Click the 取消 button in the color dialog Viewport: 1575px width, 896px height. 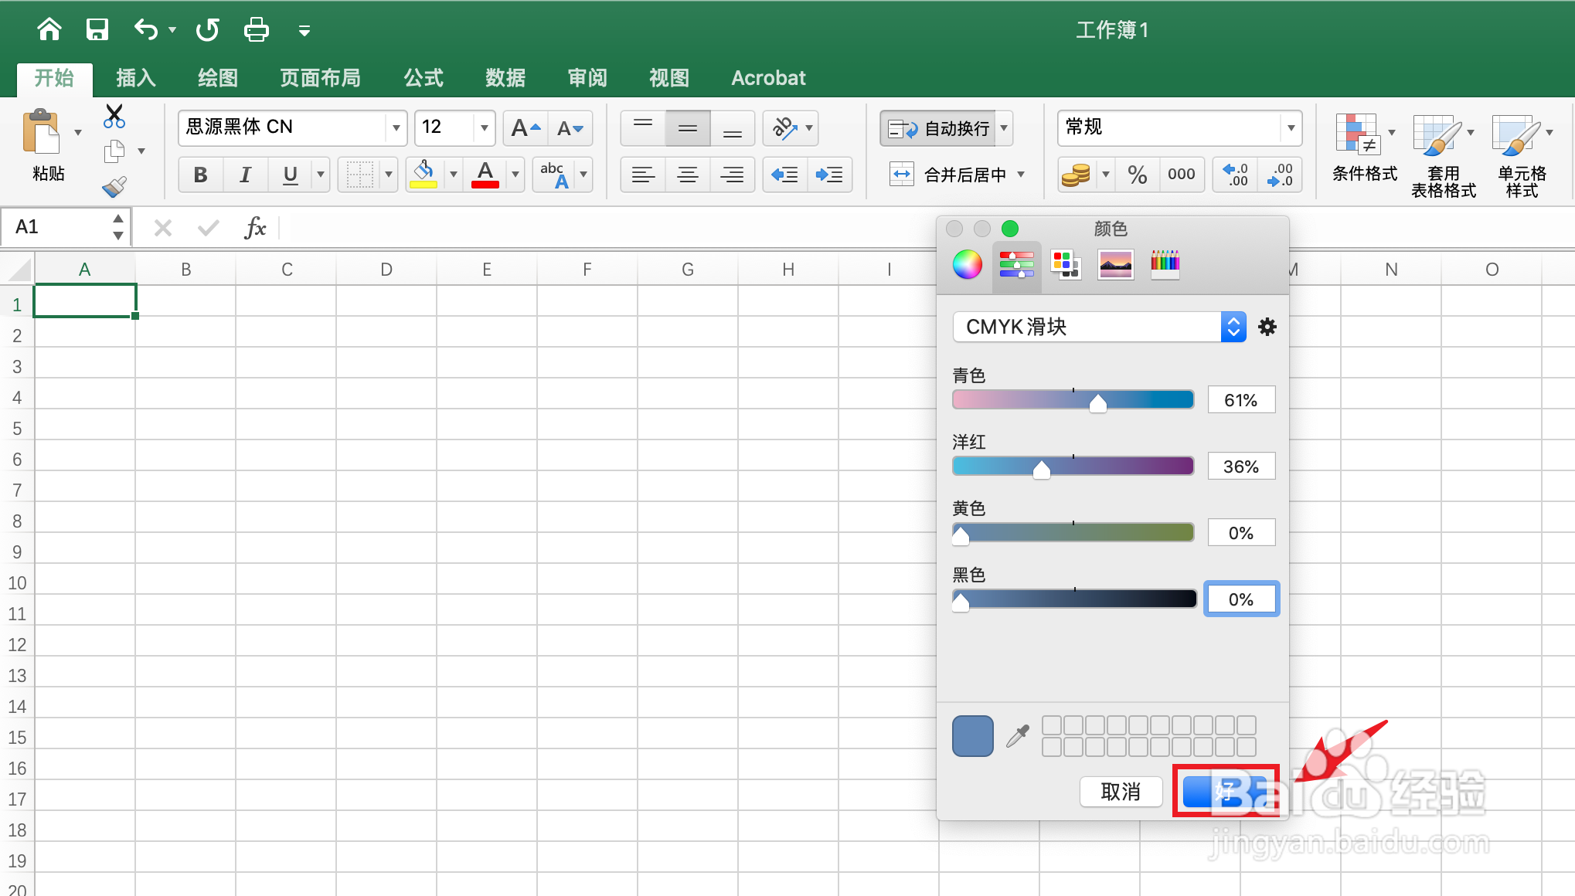pos(1121,792)
